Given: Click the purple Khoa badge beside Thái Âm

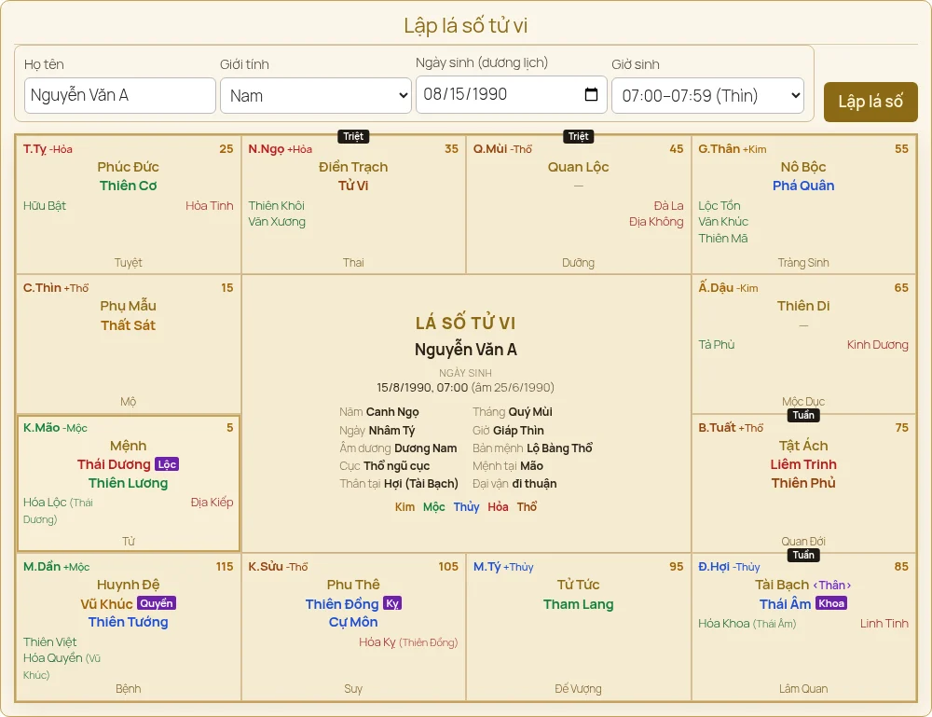Looking at the screenshot, I should [831, 603].
